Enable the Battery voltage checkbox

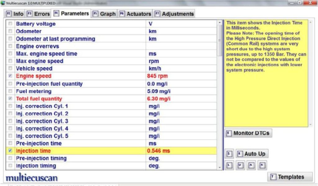tap(10, 24)
